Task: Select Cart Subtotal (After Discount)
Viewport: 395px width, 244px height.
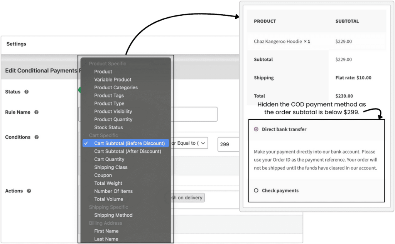Action: click(128, 151)
